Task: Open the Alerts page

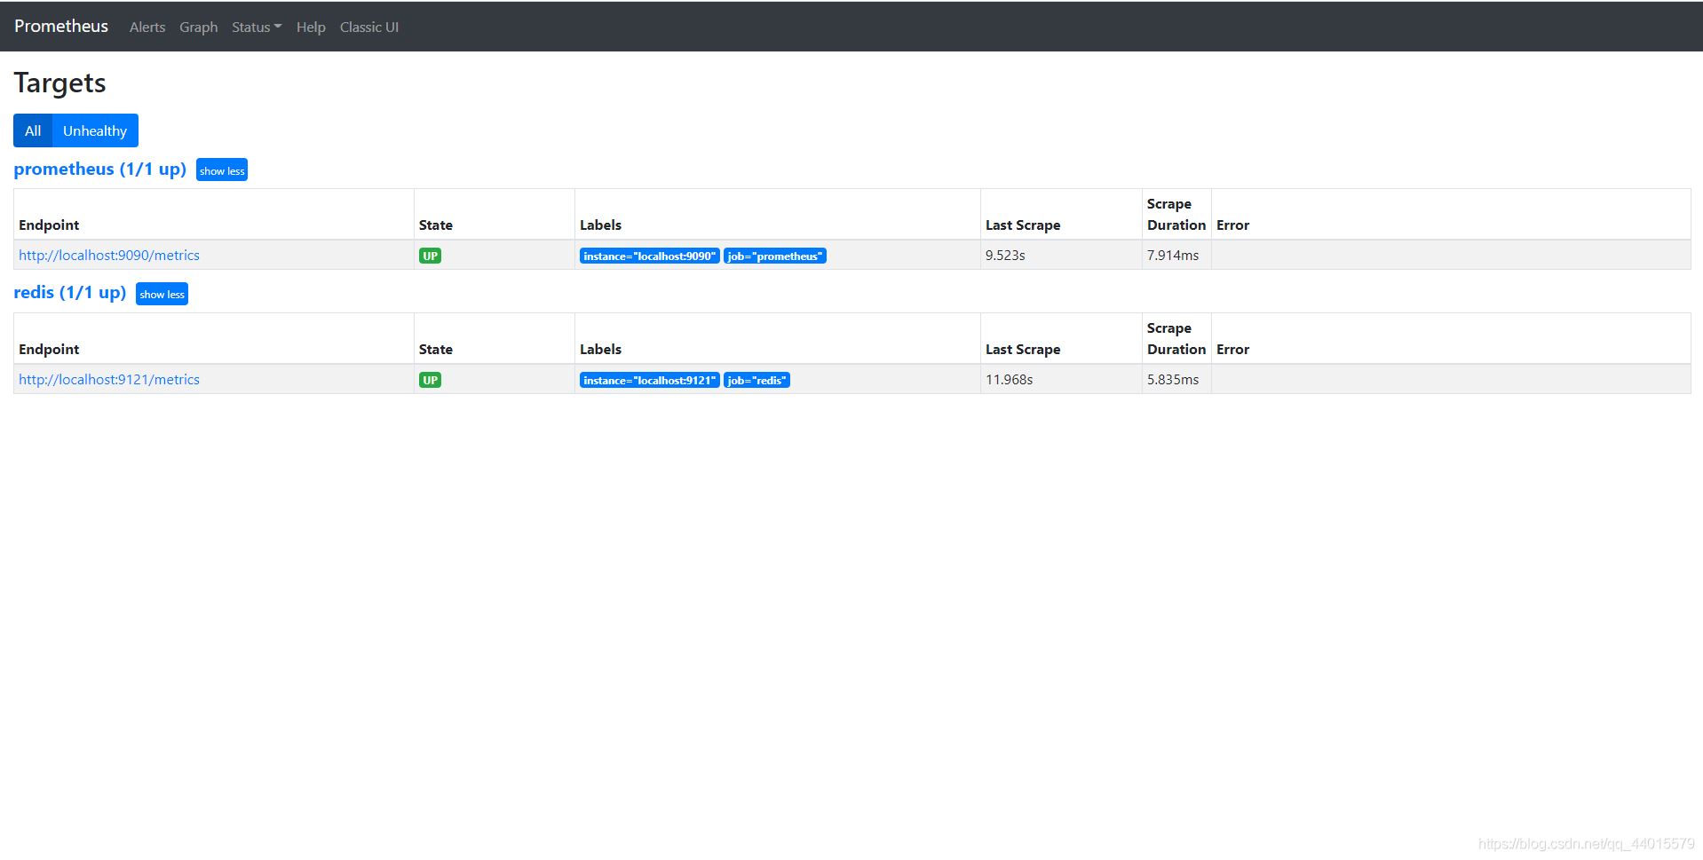Action: (147, 28)
